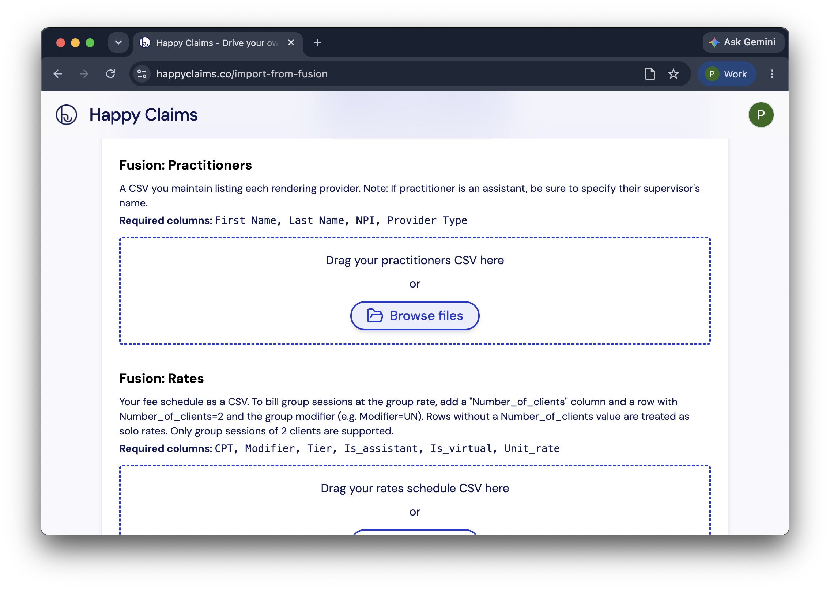Viewport: 830px width, 589px height.
Task: Click the practitioners CSV drop zone
Action: pyautogui.click(x=415, y=291)
